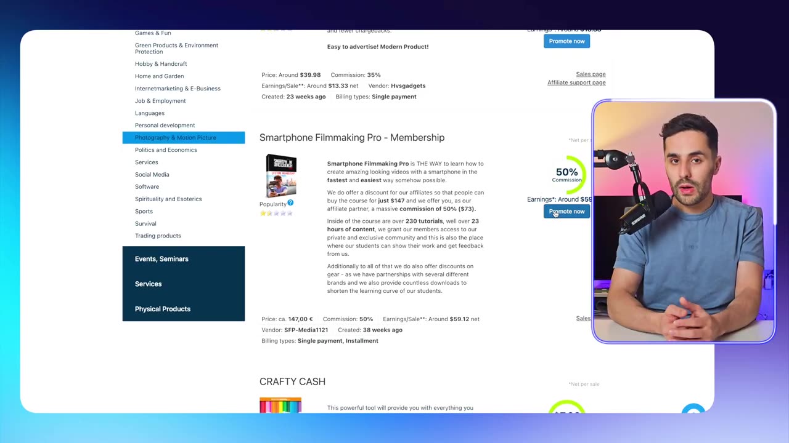Expand the Physical Products section

coord(184,309)
